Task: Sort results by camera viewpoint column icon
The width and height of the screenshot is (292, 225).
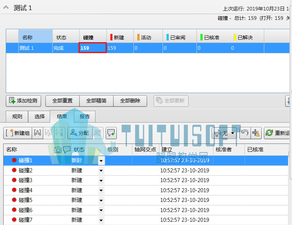Action: click(58, 150)
